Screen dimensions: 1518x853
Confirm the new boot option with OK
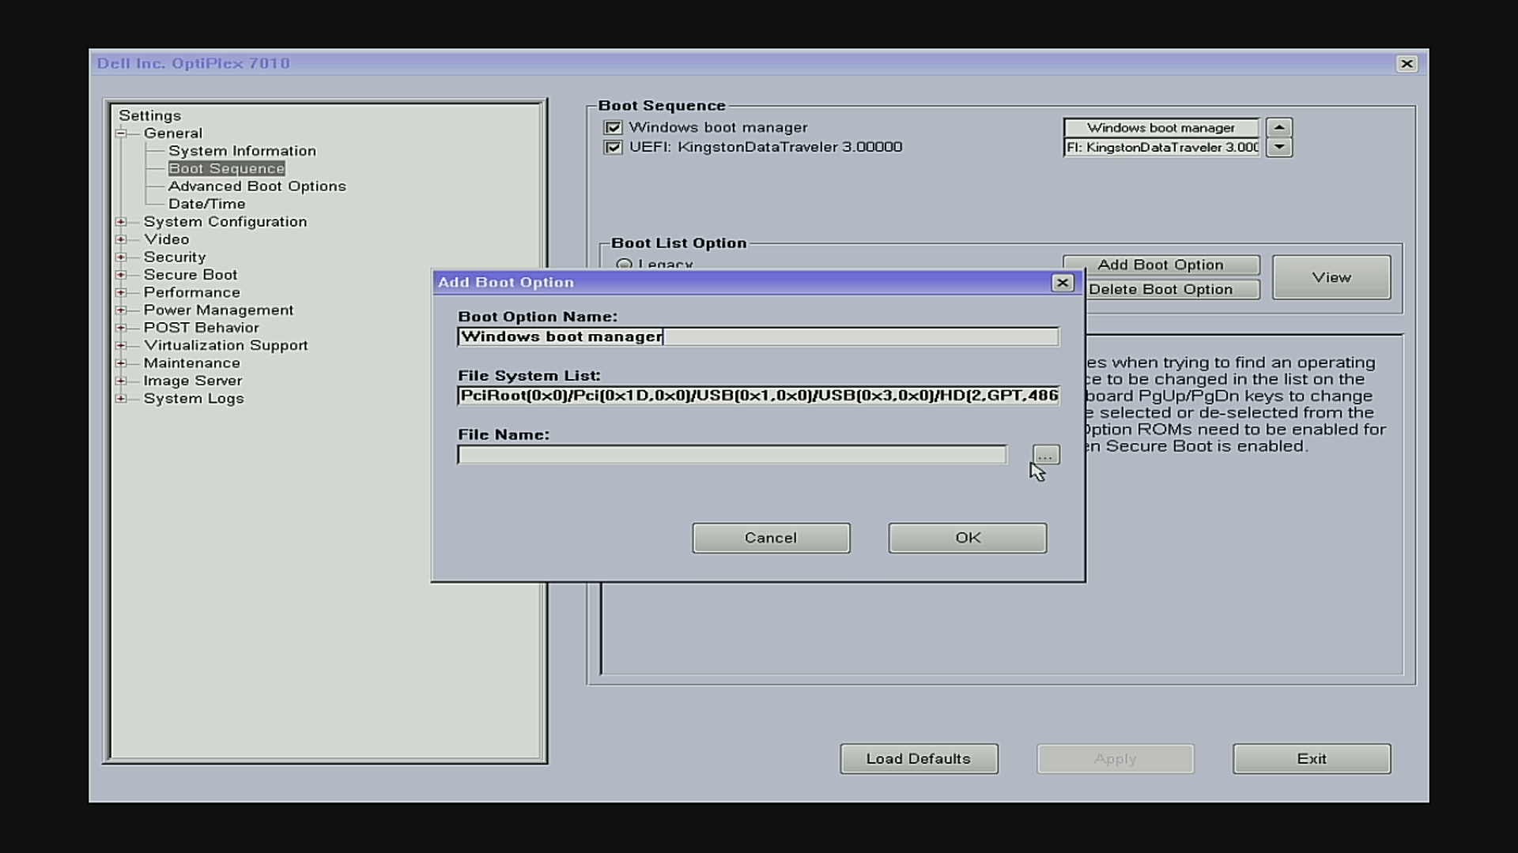pos(968,538)
